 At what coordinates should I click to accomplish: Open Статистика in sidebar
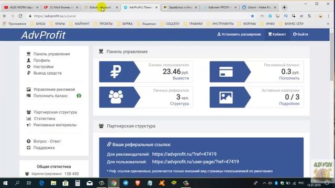point(41,119)
